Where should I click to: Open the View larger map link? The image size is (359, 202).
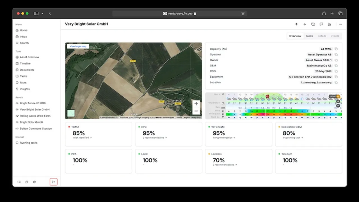77,46
